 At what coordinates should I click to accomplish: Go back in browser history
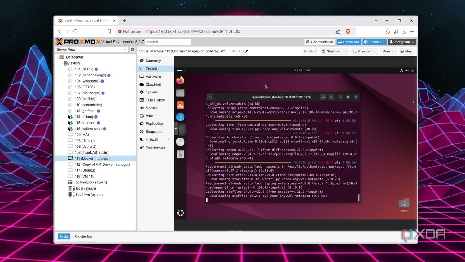(60, 31)
